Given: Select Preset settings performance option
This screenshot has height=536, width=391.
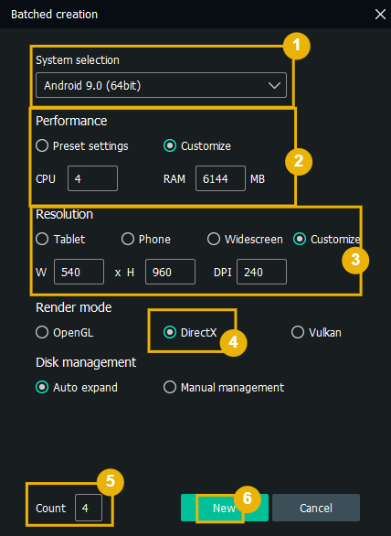Looking at the screenshot, I should click(x=82, y=146).
